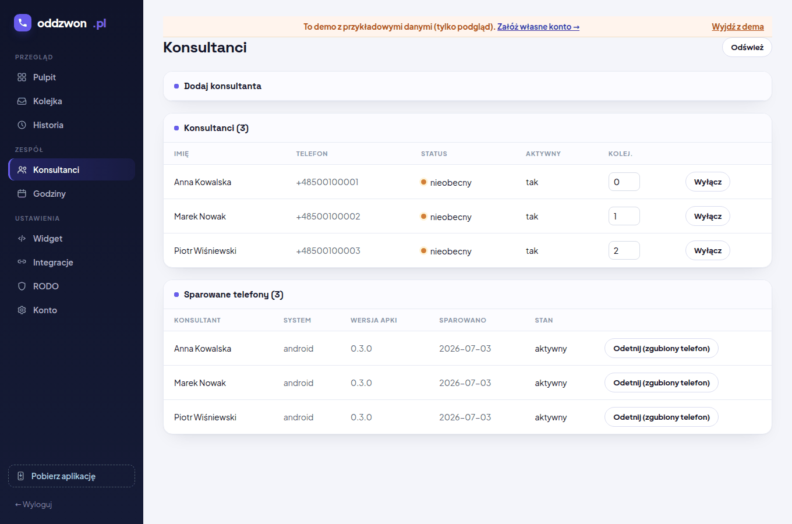The image size is (792, 524).
Task: Follow the Załóż własne konto link
Action: click(x=538, y=27)
